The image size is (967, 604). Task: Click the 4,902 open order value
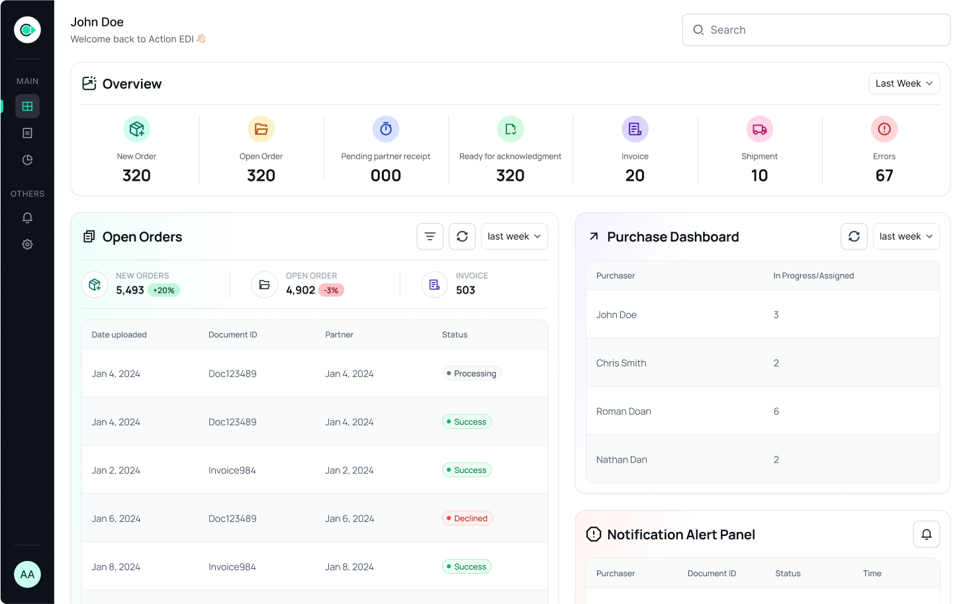pyautogui.click(x=300, y=290)
